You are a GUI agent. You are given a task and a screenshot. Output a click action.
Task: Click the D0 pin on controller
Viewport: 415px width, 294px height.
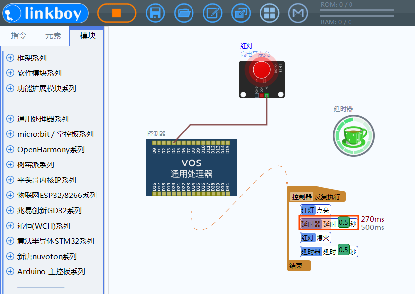tap(154, 143)
